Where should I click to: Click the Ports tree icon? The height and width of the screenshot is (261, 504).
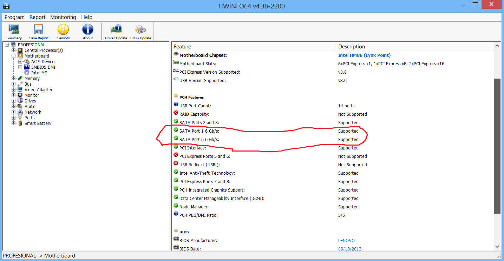click(x=20, y=118)
